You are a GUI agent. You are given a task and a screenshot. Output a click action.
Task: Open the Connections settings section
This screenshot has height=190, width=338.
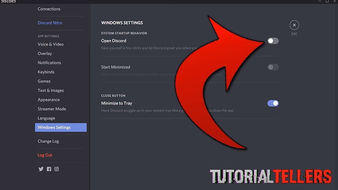pos(49,9)
